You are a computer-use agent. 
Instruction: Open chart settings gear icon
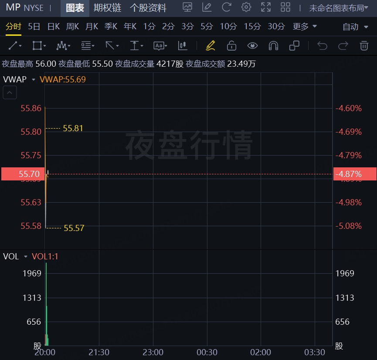click(246, 7)
